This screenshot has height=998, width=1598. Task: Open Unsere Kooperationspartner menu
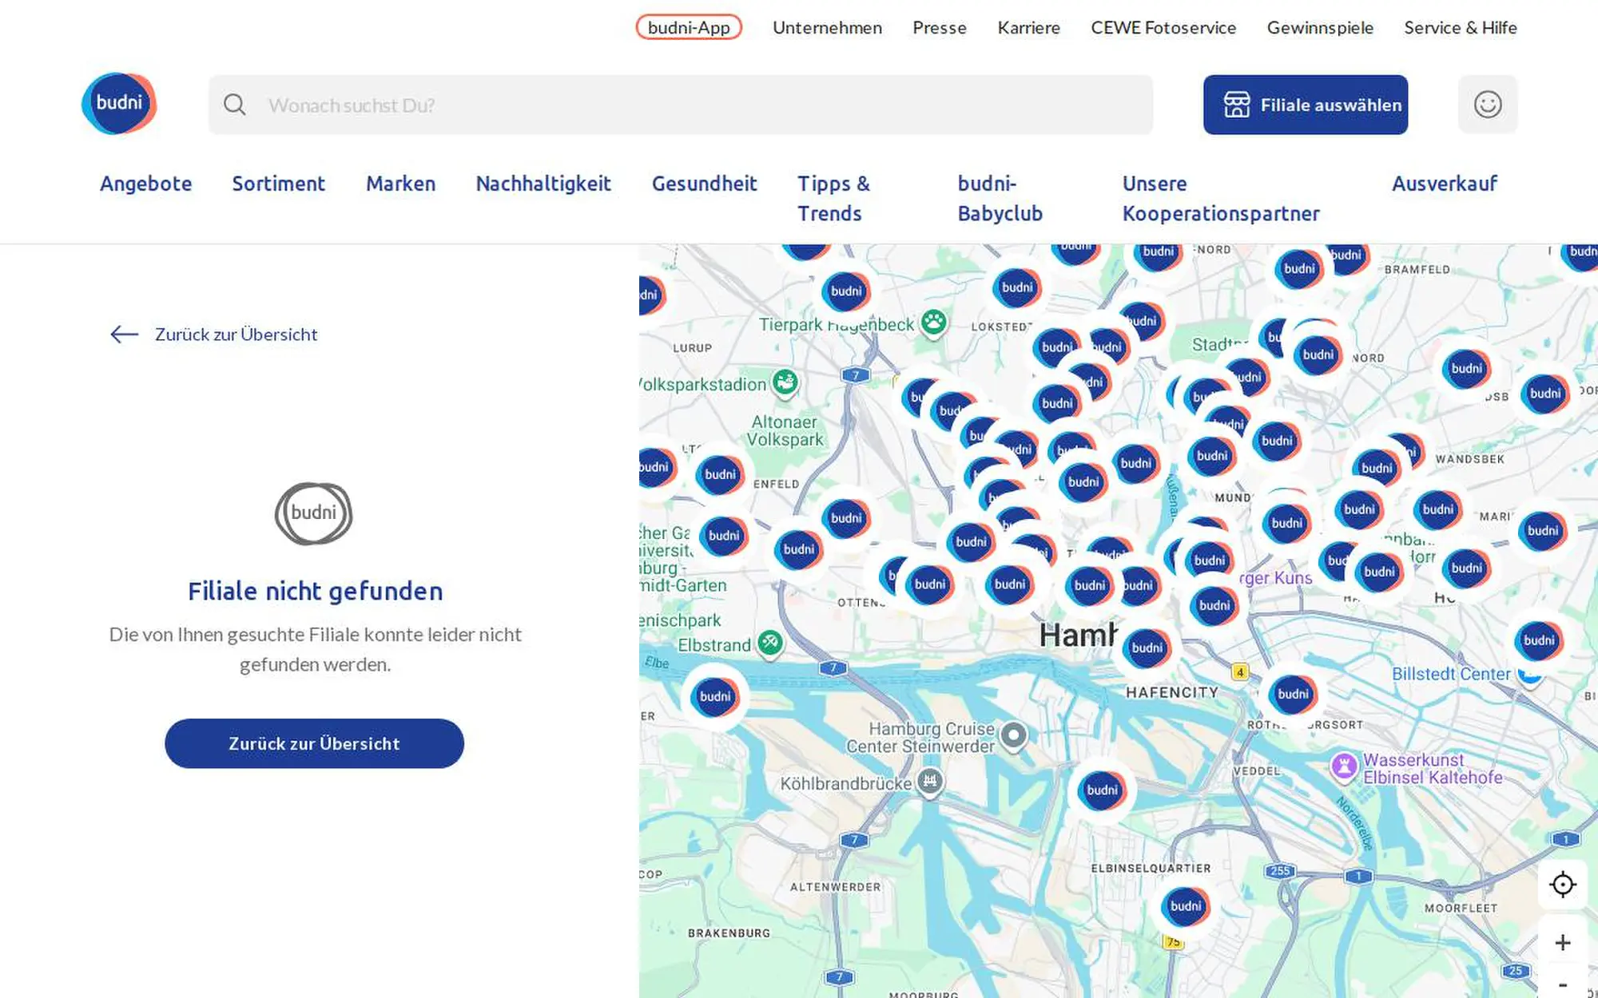coord(1221,199)
